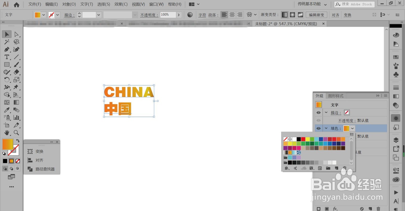Click the Home icon
405x211 pixels.
(x=16, y=5)
